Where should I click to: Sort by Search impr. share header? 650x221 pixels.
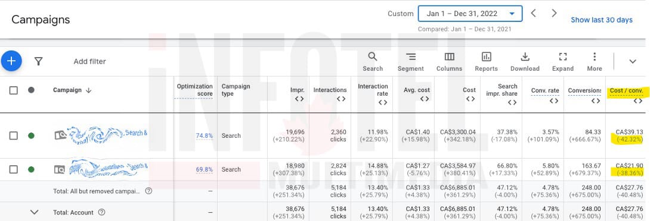502,90
